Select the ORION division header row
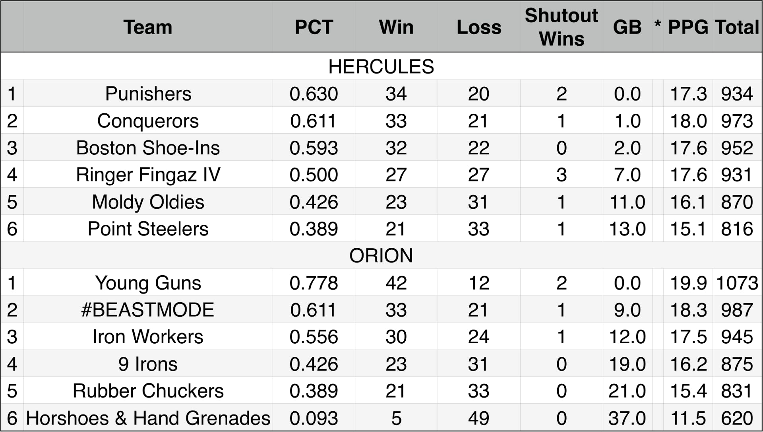 tap(381, 255)
